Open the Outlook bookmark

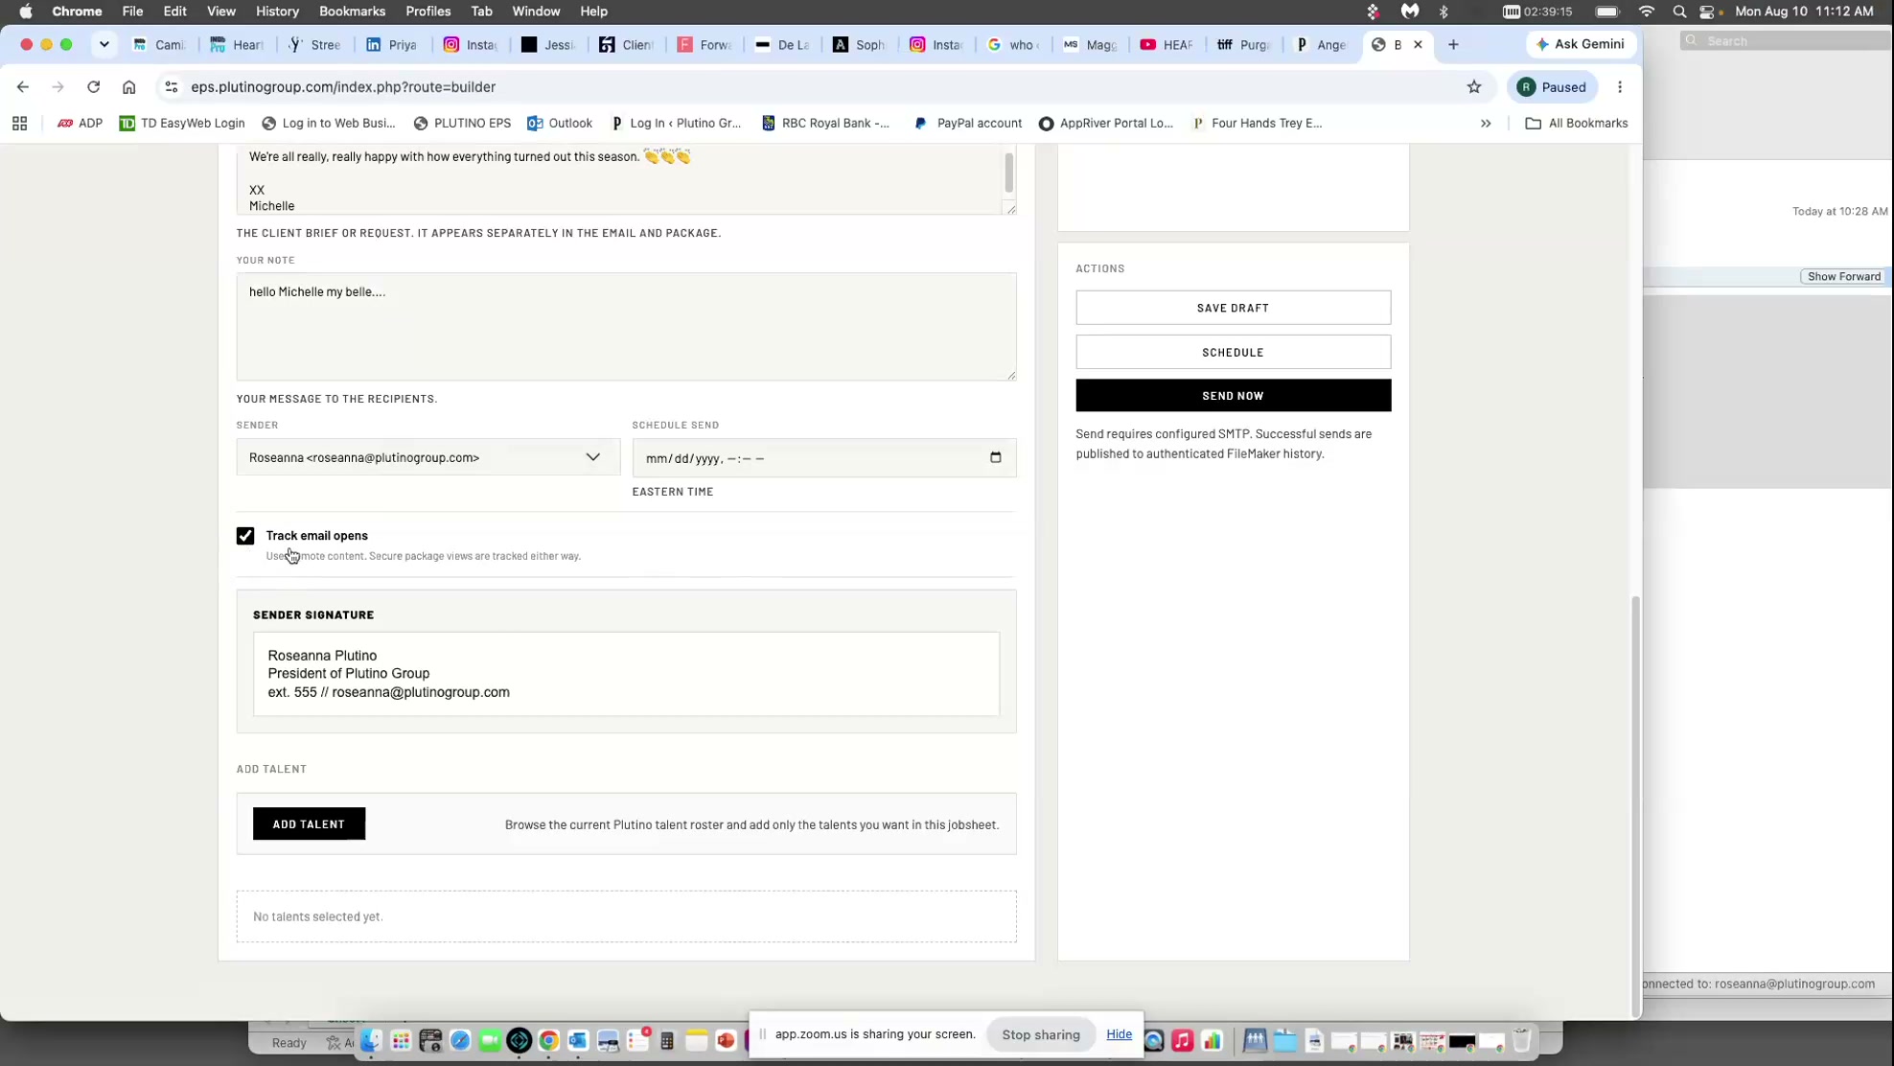(x=560, y=124)
